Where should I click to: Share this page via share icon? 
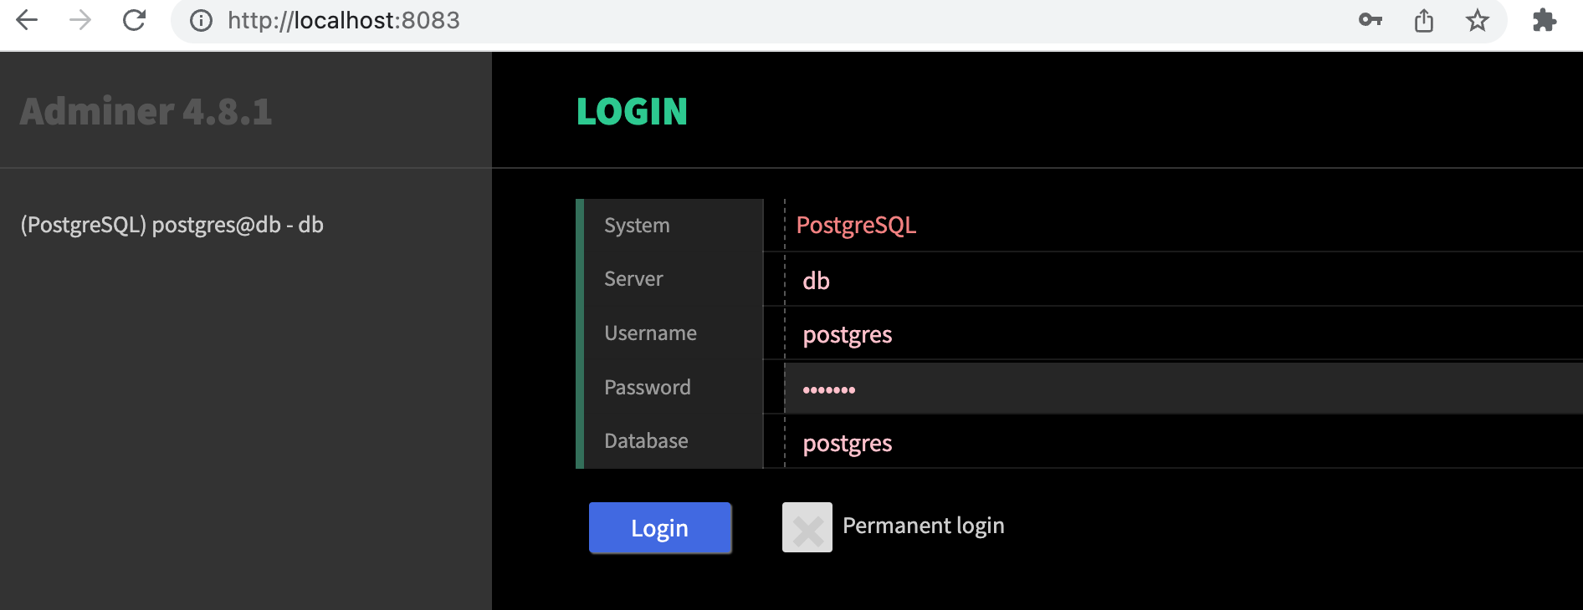1424,20
